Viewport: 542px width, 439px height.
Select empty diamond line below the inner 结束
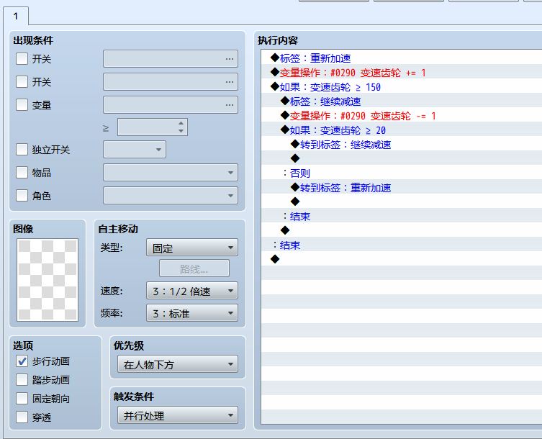click(x=402, y=230)
